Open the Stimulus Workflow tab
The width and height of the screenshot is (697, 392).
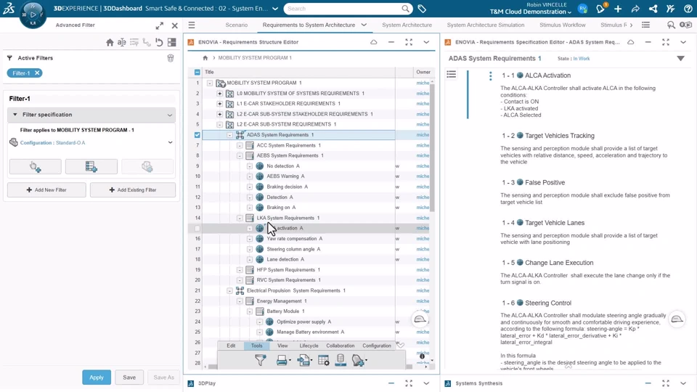(x=562, y=25)
